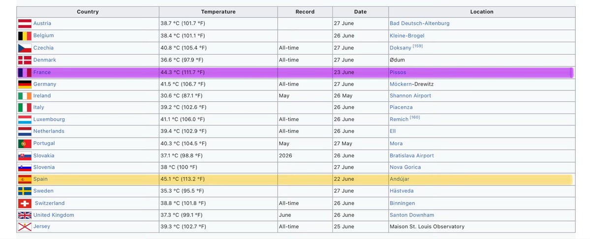Screen dimensions: 590x239
Task: Visit the Jersey link
Action: pos(42,226)
